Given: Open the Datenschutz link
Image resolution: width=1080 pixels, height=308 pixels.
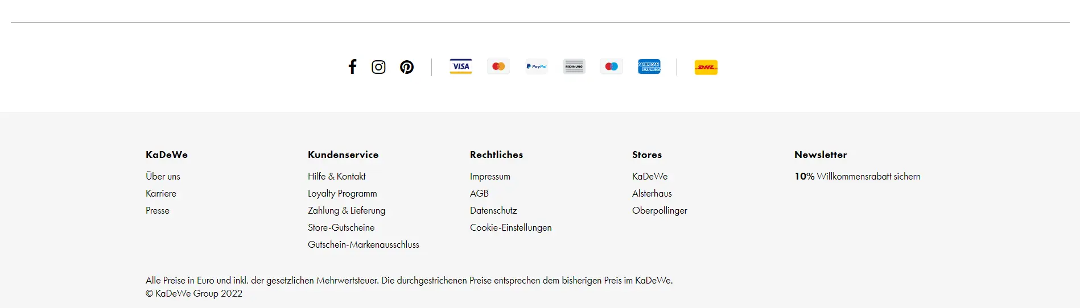Looking at the screenshot, I should pos(493,210).
